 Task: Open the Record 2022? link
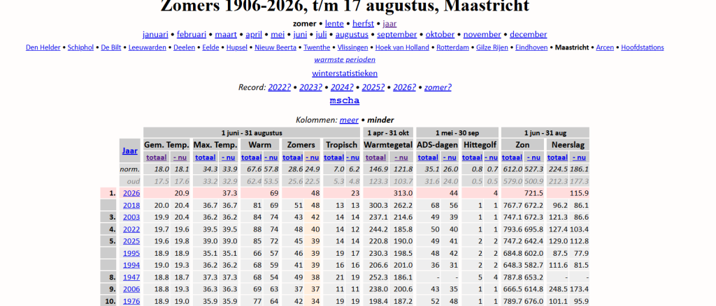tap(280, 87)
